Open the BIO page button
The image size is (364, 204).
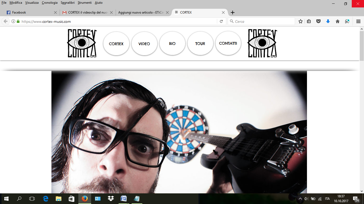tap(172, 43)
